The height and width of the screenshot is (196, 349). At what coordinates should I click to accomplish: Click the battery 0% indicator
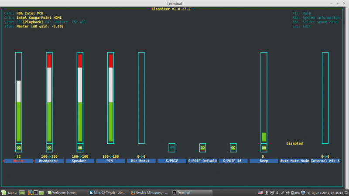295,193
